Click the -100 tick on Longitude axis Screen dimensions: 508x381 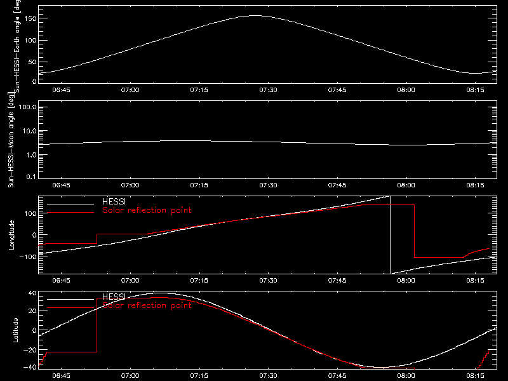28,257
